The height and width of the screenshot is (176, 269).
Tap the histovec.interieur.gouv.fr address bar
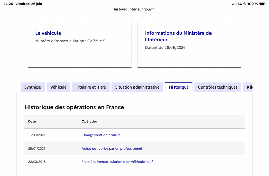point(134,9)
